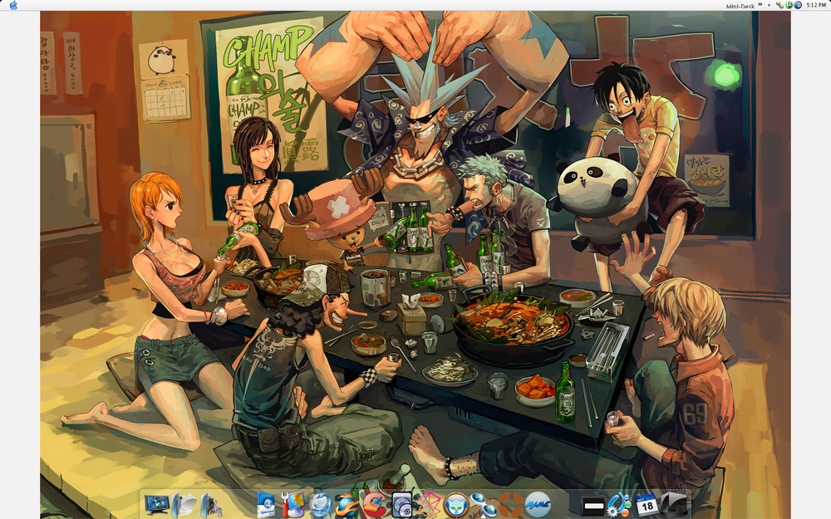Open the documents folder dock icon

pos(184,504)
